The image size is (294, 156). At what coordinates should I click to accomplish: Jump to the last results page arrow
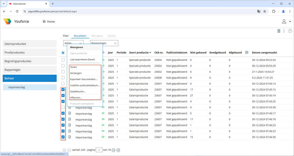click(x=118, y=150)
